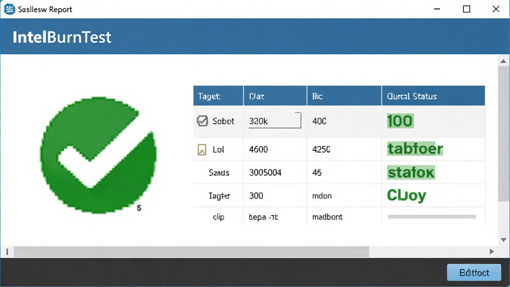Click the horizontal scrollbar right arrow

492,252
